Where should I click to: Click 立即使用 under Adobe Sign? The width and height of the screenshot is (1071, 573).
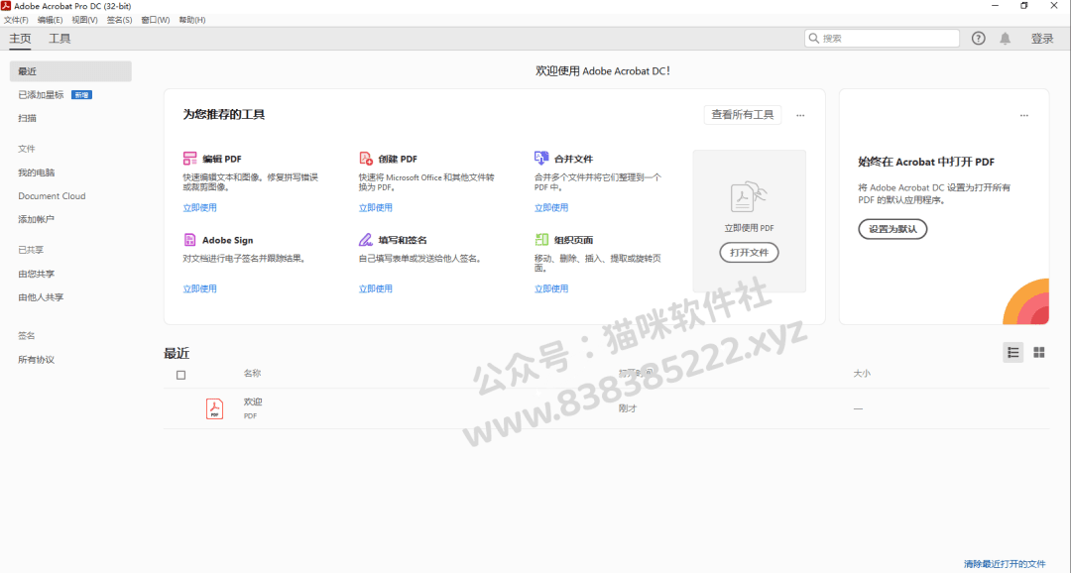(x=199, y=288)
